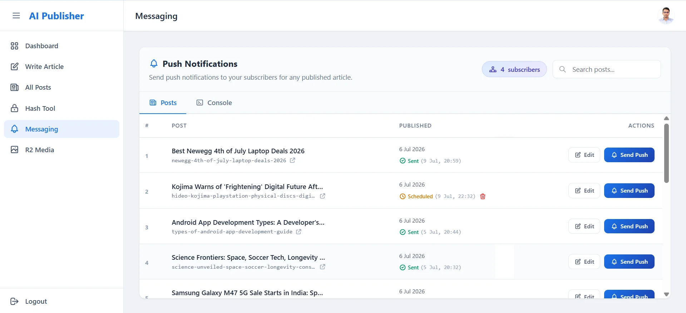Open user profile avatar
686x313 pixels.
(x=666, y=16)
